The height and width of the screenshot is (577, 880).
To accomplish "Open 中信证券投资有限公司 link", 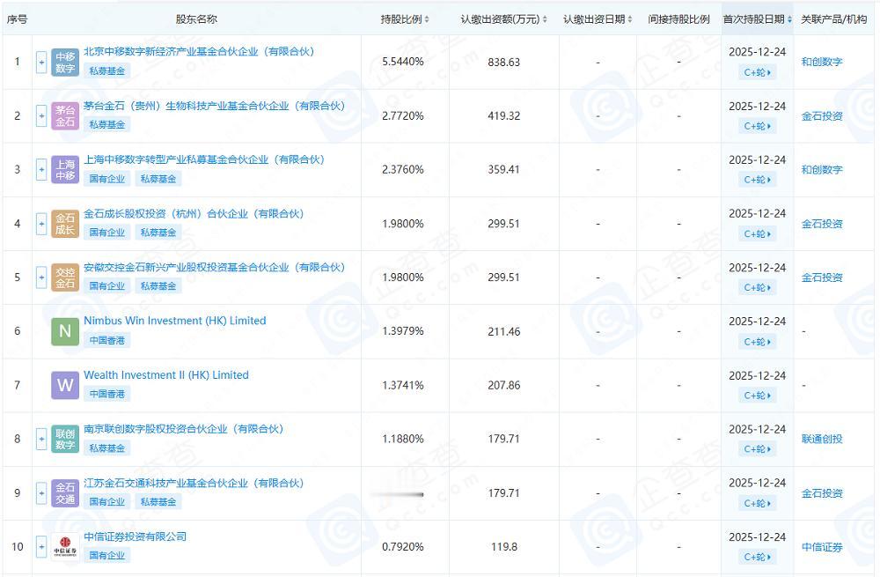I will coord(136,536).
